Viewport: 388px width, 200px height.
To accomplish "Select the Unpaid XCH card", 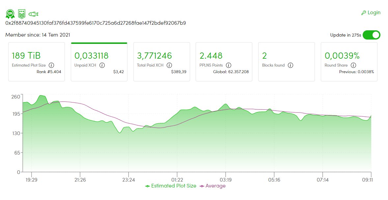I will click(99, 62).
